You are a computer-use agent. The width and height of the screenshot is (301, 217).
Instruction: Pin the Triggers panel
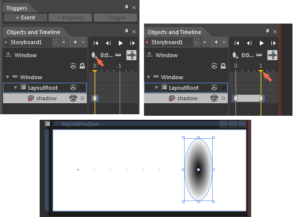click(x=127, y=8)
